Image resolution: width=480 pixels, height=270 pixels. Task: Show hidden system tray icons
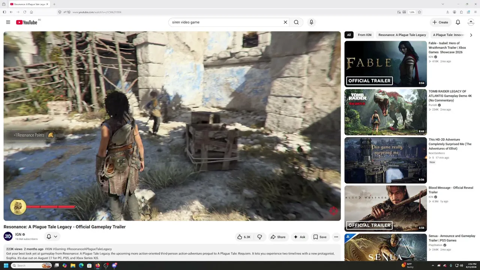pos(433,265)
